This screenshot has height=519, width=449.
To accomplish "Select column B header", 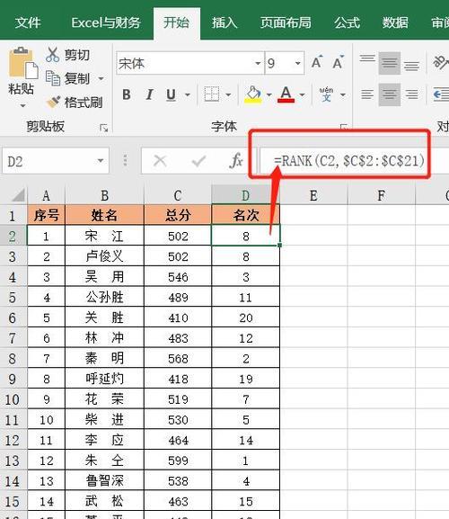I will tap(105, 195).
